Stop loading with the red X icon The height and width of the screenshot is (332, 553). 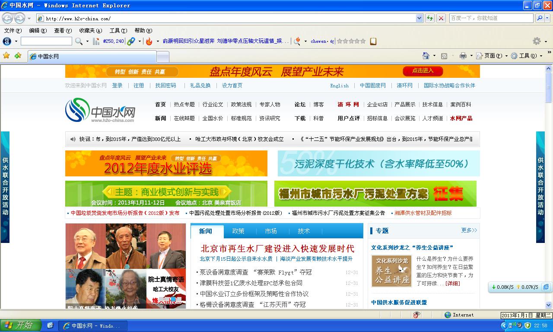pyautogui.click(x=441, y=18)
